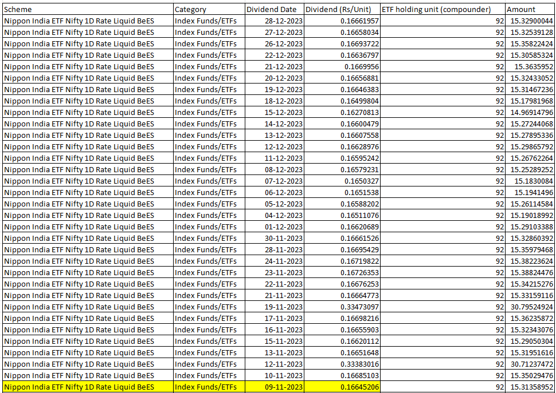The image size is (556, 393).
Task: Click amount cell 15.29865792
Action: point(530,147)
